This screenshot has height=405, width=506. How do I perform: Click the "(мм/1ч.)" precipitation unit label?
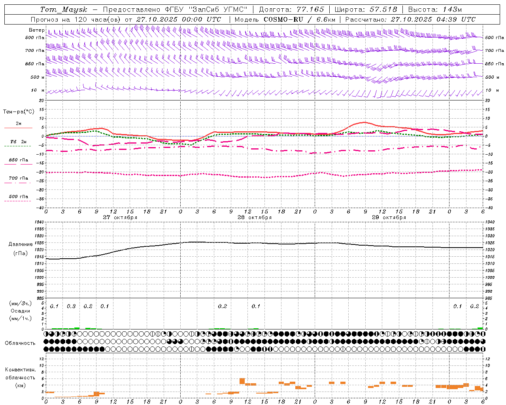(x=21, y=318)
